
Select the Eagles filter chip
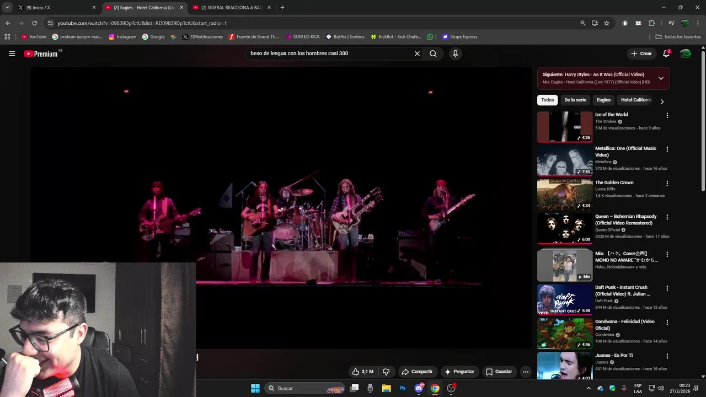603,100
